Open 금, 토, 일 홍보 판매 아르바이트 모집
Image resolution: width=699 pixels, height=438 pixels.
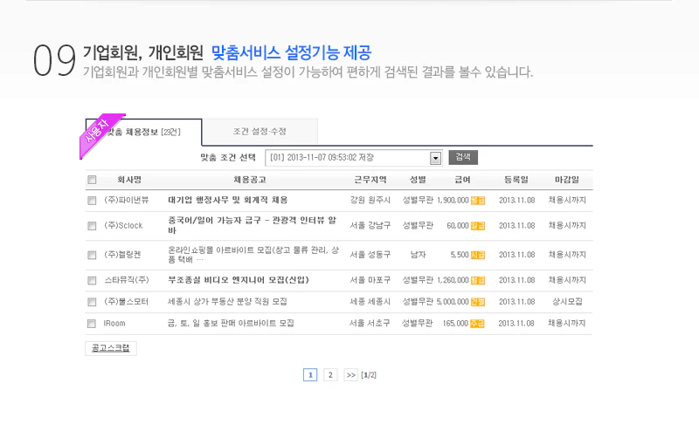click(231, 323)
